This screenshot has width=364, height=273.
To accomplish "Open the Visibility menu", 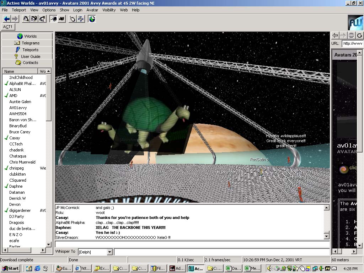I will pos(109,10).
